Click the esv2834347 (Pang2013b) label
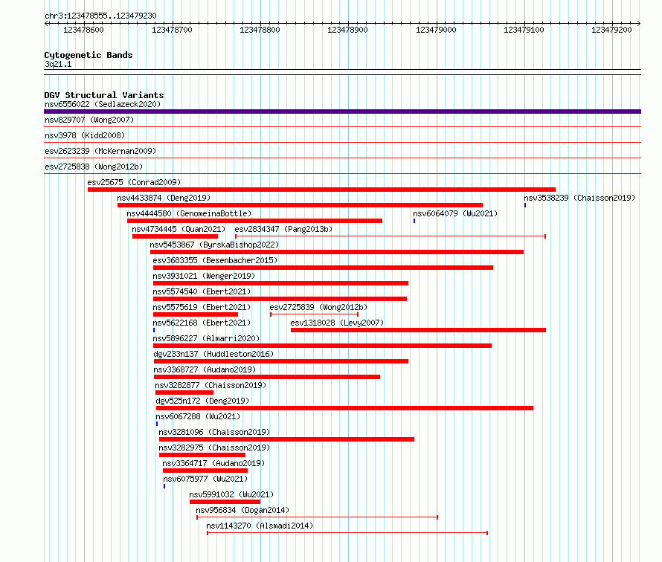Screen dimensions: 662x562 [283, 229]
